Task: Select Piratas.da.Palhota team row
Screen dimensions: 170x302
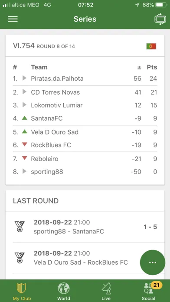Action: click(x=85, y=79)
